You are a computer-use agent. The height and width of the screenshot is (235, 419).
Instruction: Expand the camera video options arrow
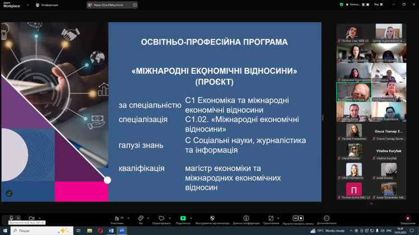coord(40,218)
